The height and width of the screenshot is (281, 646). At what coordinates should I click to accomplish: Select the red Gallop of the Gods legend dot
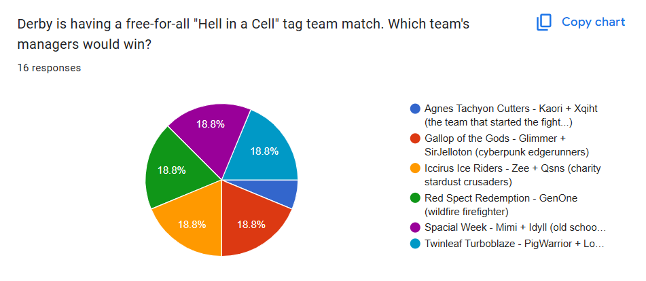pos(415,138)
